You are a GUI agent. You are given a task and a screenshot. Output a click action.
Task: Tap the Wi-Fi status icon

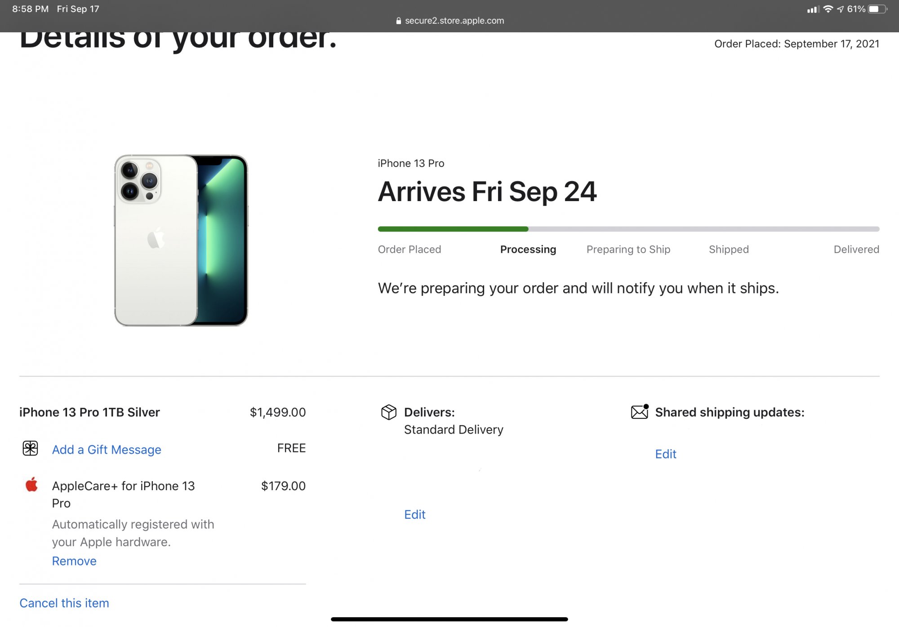(828, 9)
